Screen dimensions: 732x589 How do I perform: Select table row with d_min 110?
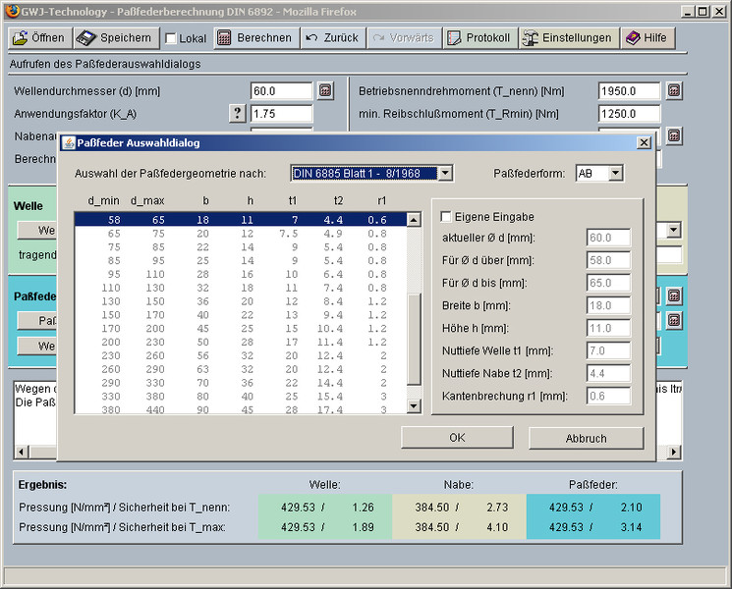click(x=241, y=289)
